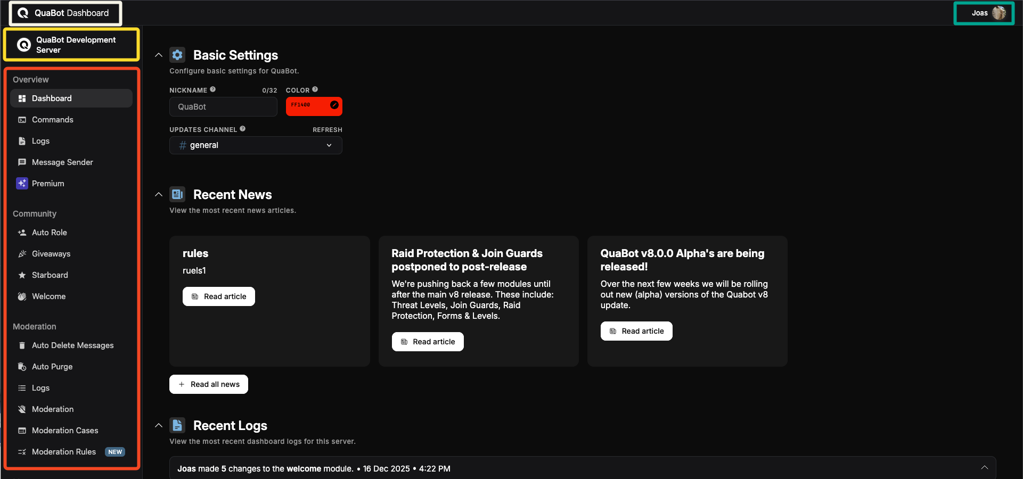The width and height of the screenshot is (1023, 479).
Task: Read the article on the rules card
Action: [x=219, y=296]
